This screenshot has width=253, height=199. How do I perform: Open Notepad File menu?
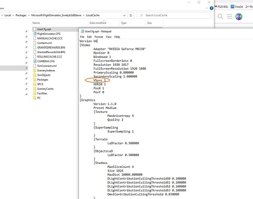tap(82, 37)
